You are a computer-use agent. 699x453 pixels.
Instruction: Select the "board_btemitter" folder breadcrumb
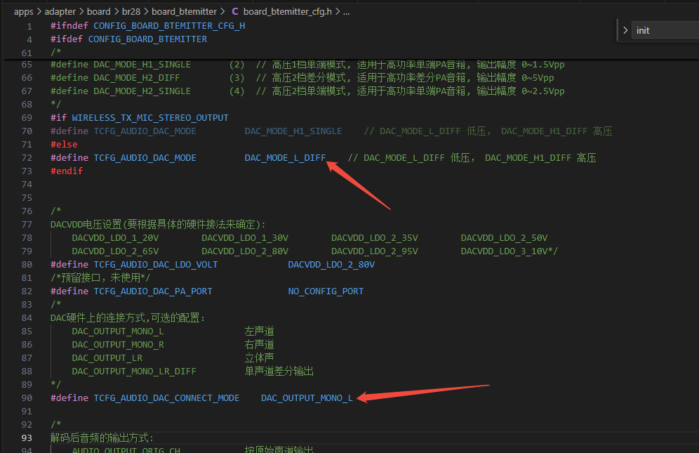(x=184, y=12)
